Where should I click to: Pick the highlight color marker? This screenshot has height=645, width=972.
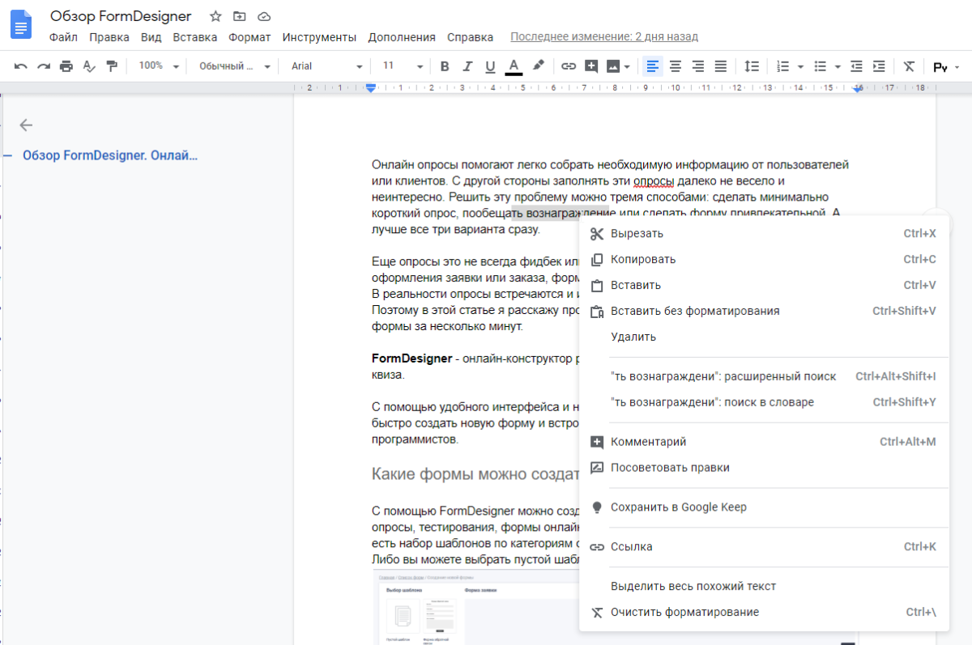(538, 66)
